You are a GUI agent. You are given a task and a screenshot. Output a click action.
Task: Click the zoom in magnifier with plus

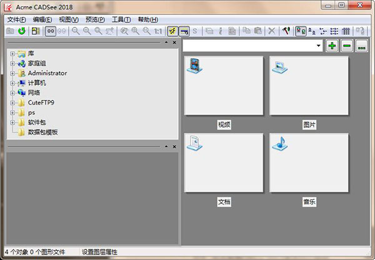click(87, 31)
